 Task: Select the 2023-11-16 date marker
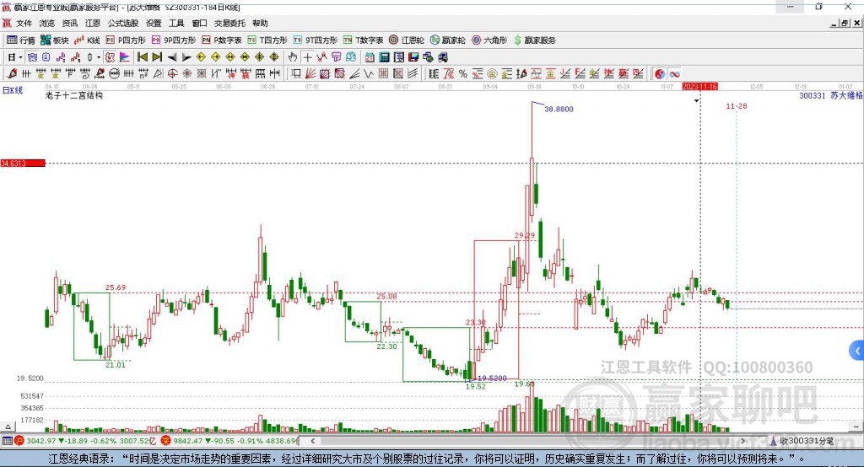pos(699,87)
